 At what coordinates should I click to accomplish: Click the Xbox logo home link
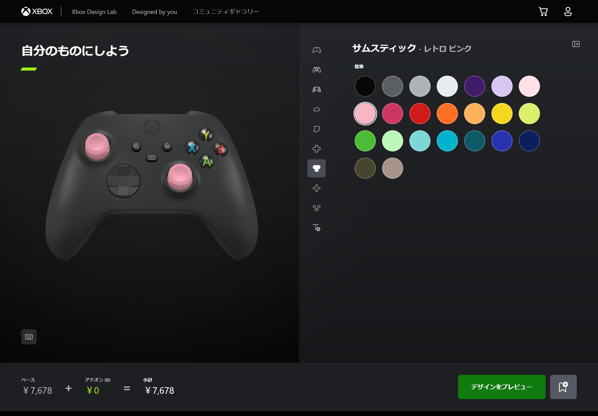tap(37, 11)
